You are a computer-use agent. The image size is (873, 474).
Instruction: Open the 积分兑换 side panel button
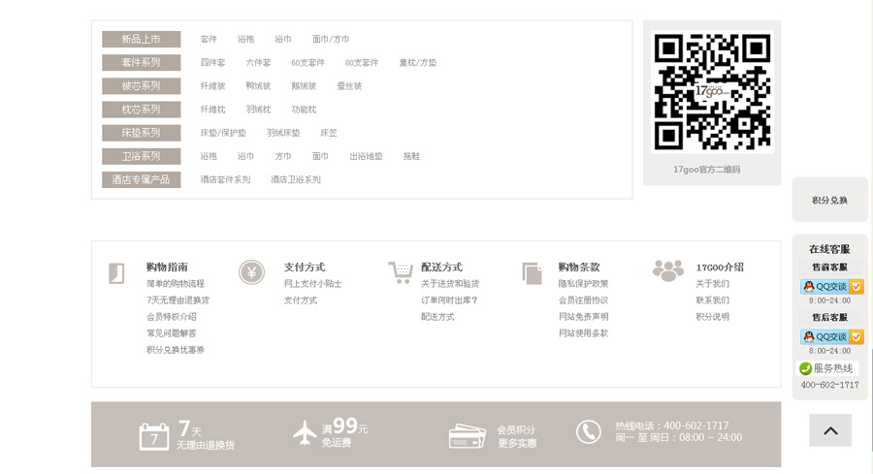[x=829, y=200]
